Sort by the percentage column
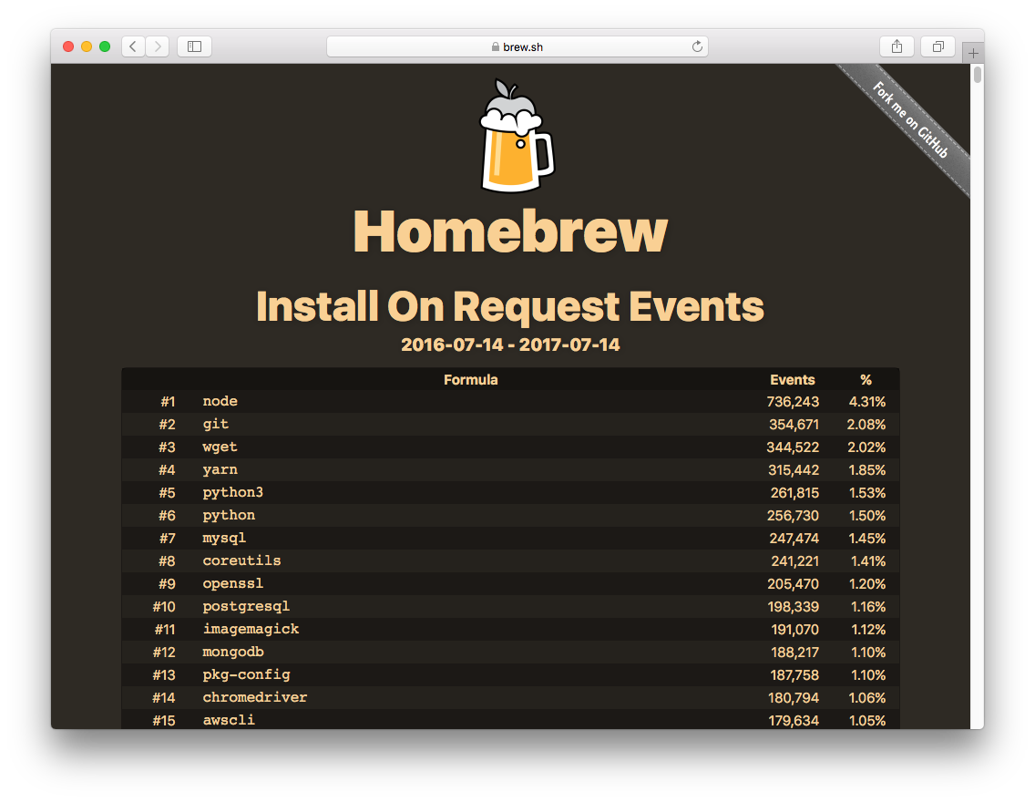This screenshot has width=1035, height=802. coord(866,380)
